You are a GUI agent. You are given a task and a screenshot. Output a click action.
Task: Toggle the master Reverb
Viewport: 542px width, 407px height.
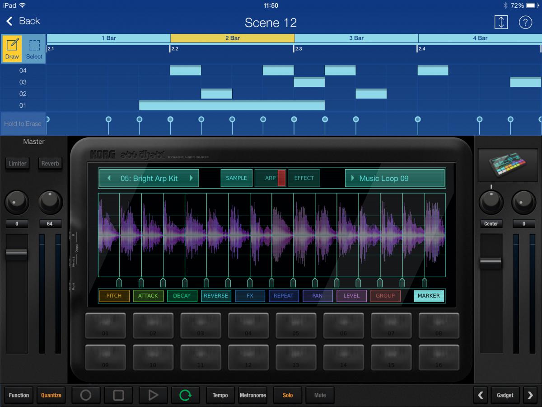[50, 163]
